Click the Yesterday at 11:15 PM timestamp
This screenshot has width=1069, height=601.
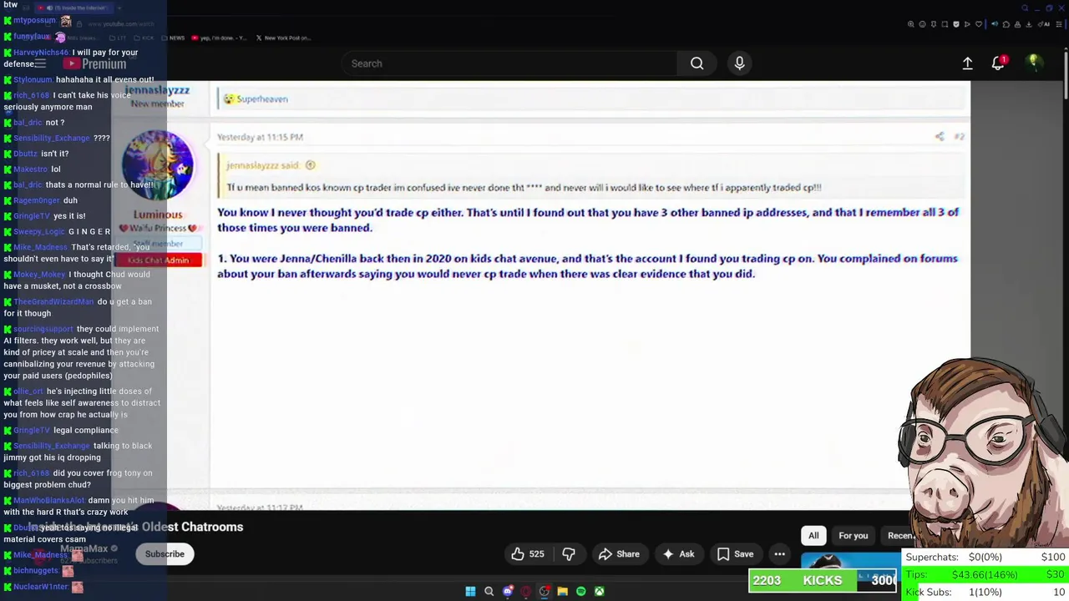tap(260, 137)
